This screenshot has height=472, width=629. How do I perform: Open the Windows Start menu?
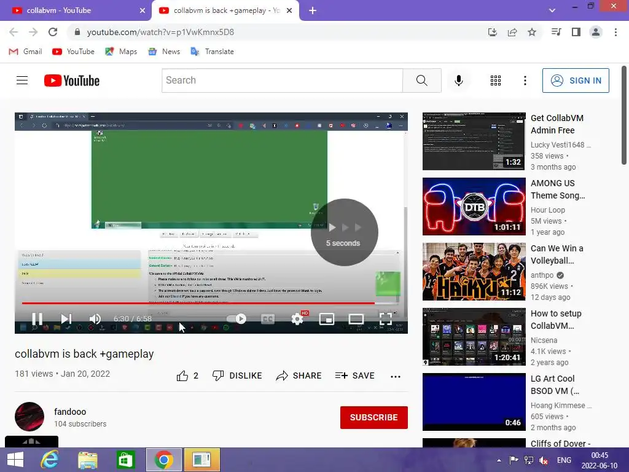15,460
